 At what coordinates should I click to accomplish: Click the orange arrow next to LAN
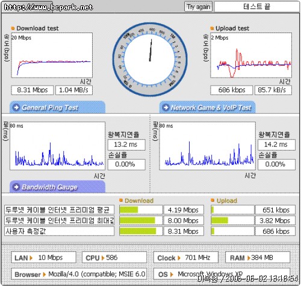[31, 258]
